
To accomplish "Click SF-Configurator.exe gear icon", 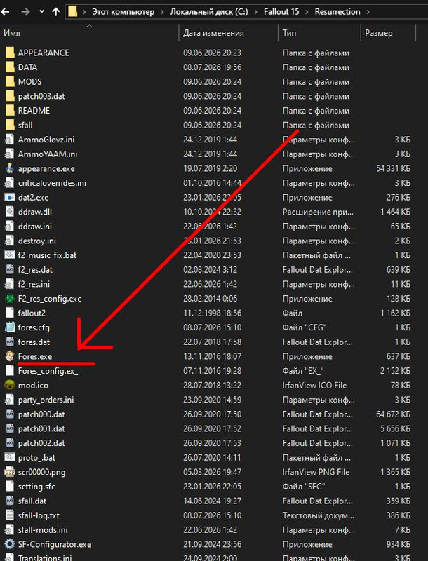I will click(10, 545).
